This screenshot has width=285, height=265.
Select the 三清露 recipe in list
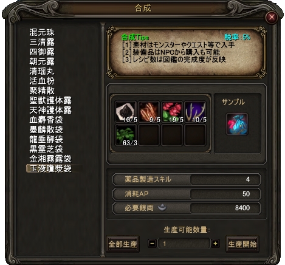[42, 42]
